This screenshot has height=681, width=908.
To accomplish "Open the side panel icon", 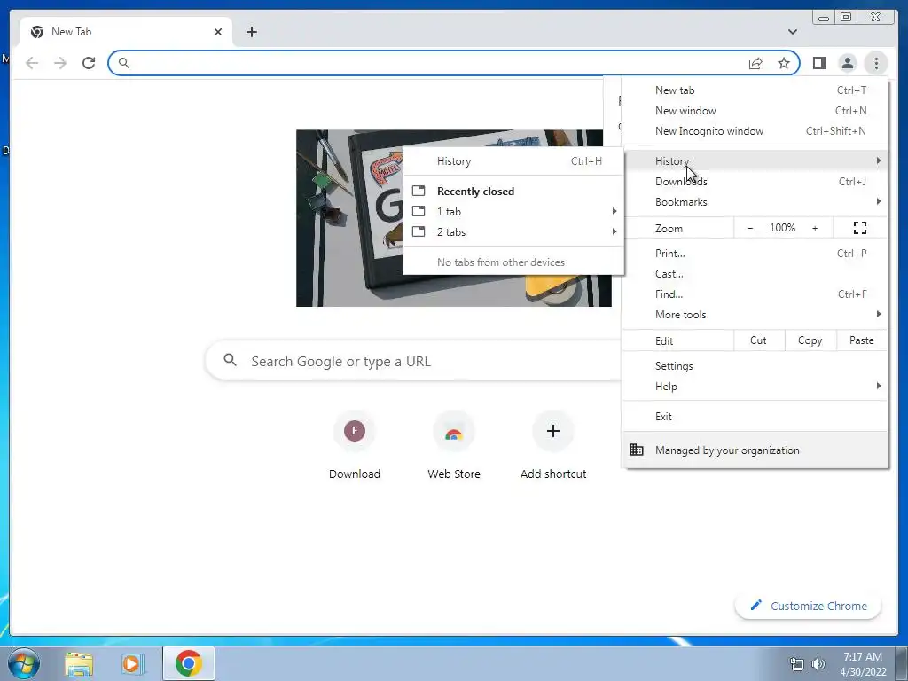I will pyautogui.click(x=818, y=63).
